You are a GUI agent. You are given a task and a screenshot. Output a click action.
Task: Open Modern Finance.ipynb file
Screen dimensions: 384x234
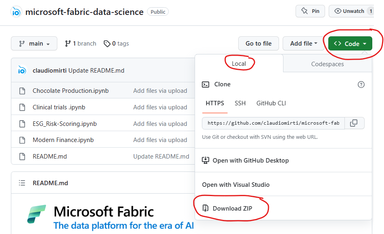coord(63,140)
